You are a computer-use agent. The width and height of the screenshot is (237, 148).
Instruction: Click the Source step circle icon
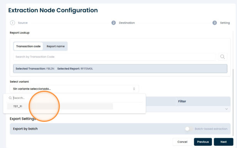13,23
